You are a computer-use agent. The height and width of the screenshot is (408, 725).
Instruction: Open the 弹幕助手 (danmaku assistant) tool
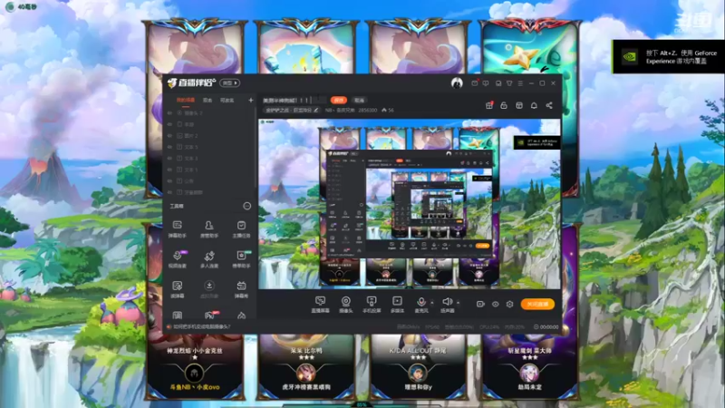click(177, 229)
